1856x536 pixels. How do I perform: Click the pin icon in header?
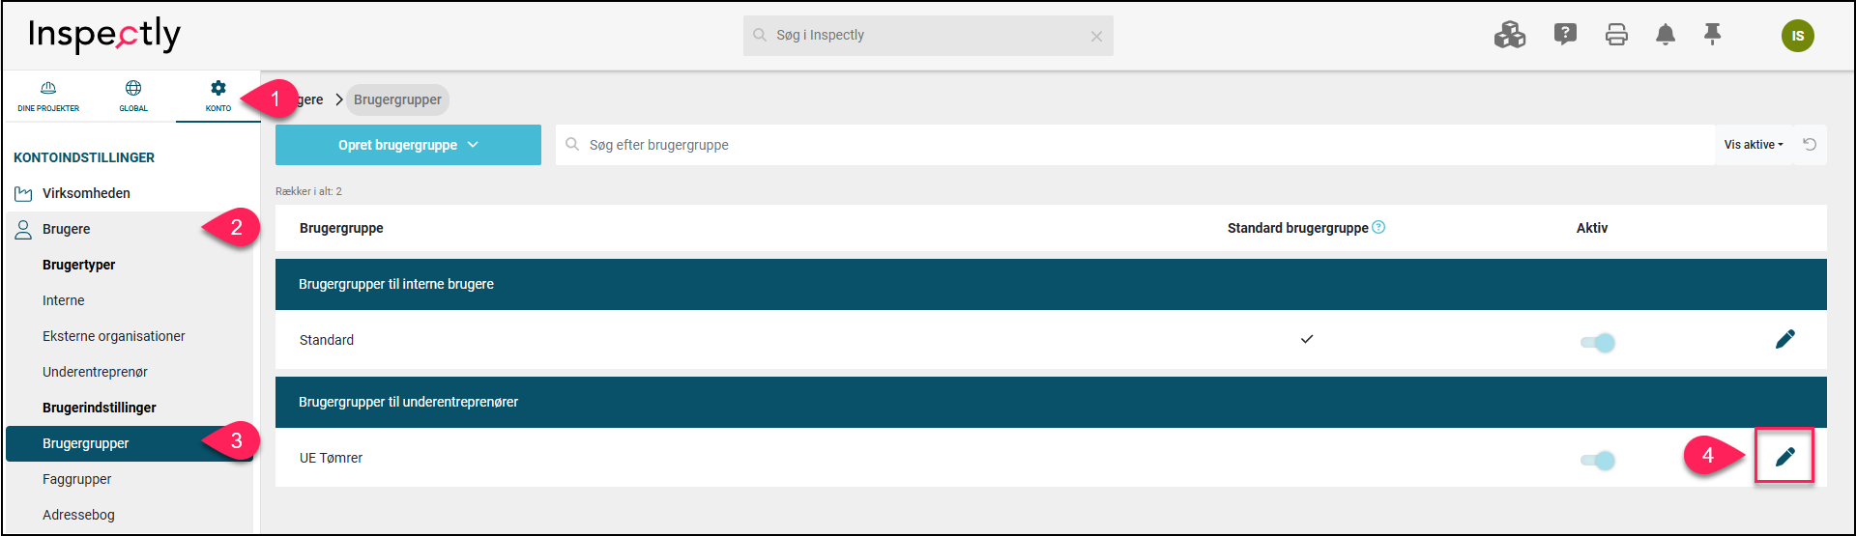coord(1712,35)
